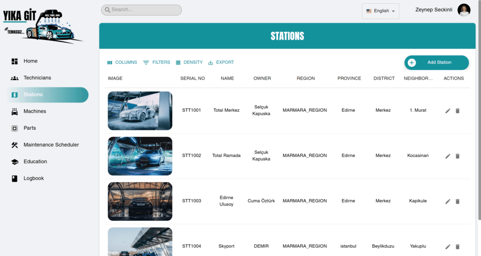Click the Kapikule neighborhood cell
Viewport: 481px width, 256px height.
tap(418, 201)
